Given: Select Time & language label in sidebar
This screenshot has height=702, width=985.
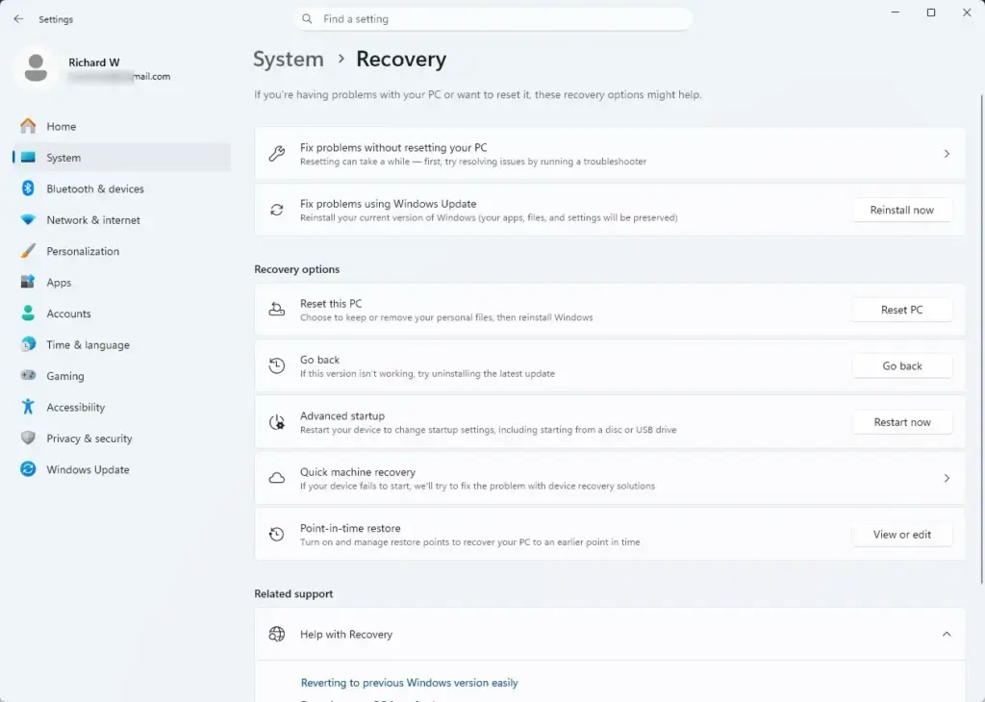Looking at the screenshot, I should coord(88,344).
